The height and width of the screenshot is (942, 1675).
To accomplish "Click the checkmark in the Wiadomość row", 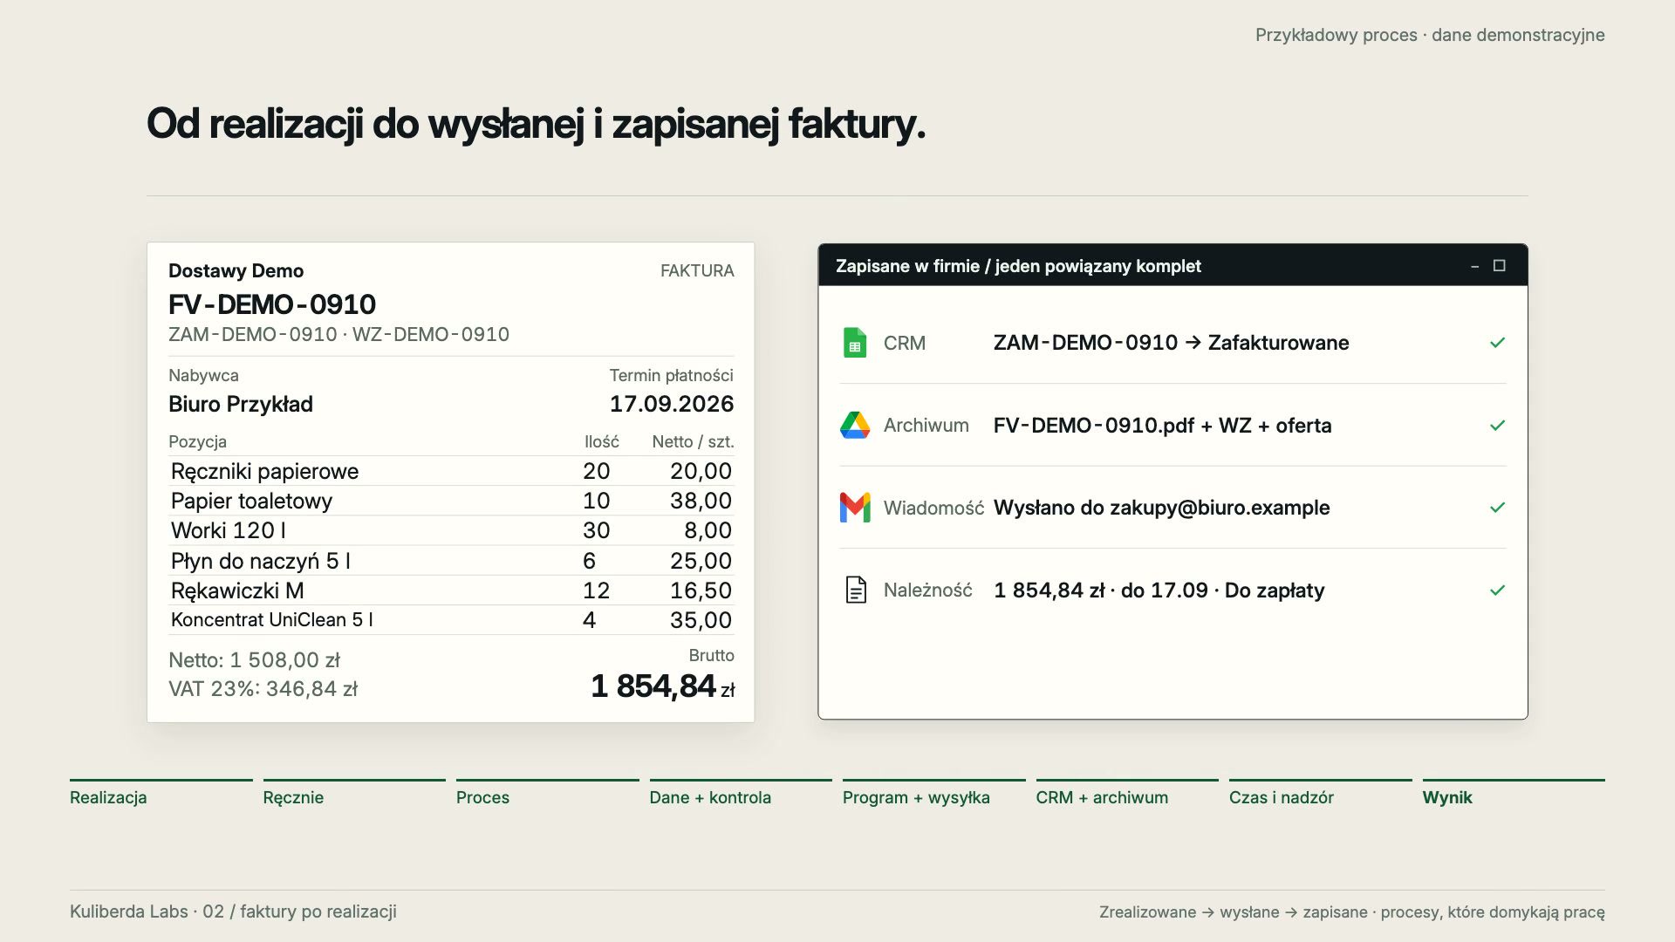I will (x=1497, y=508).
